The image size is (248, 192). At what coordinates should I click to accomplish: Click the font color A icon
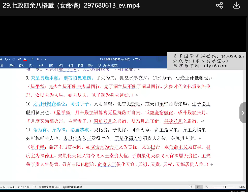(x=25, y=59)
